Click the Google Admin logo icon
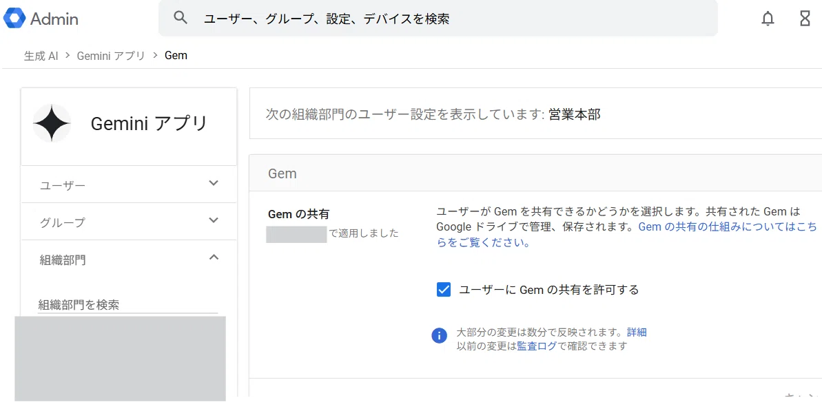822x402 pixels. (x=14, y=19)
